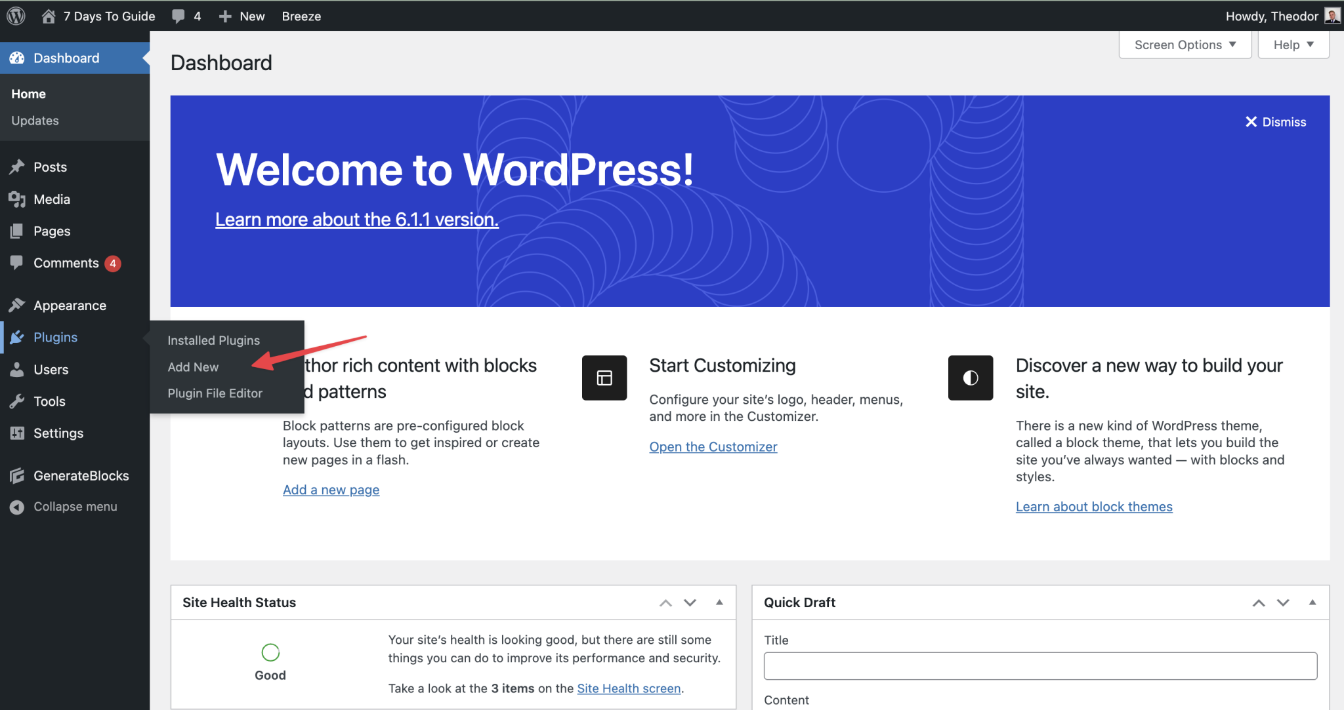This screenshot has width=1344, height=710.
Task: Click the Theodor user avatar
Action: point(1332,16)
